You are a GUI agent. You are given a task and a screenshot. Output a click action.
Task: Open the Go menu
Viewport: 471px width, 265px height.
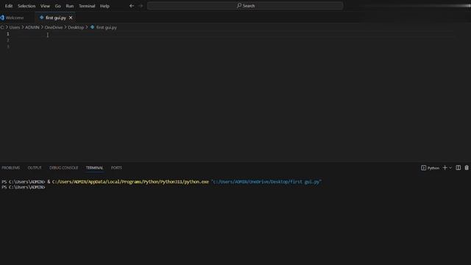pos(57,6)
